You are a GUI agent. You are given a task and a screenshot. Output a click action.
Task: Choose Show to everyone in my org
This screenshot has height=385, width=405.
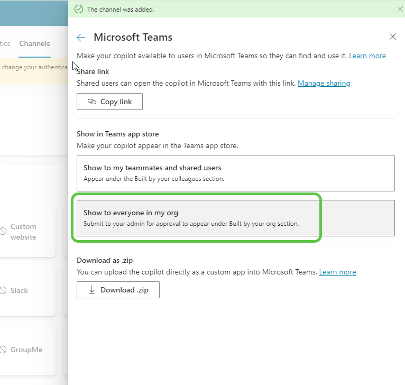(x=236, y=218)
